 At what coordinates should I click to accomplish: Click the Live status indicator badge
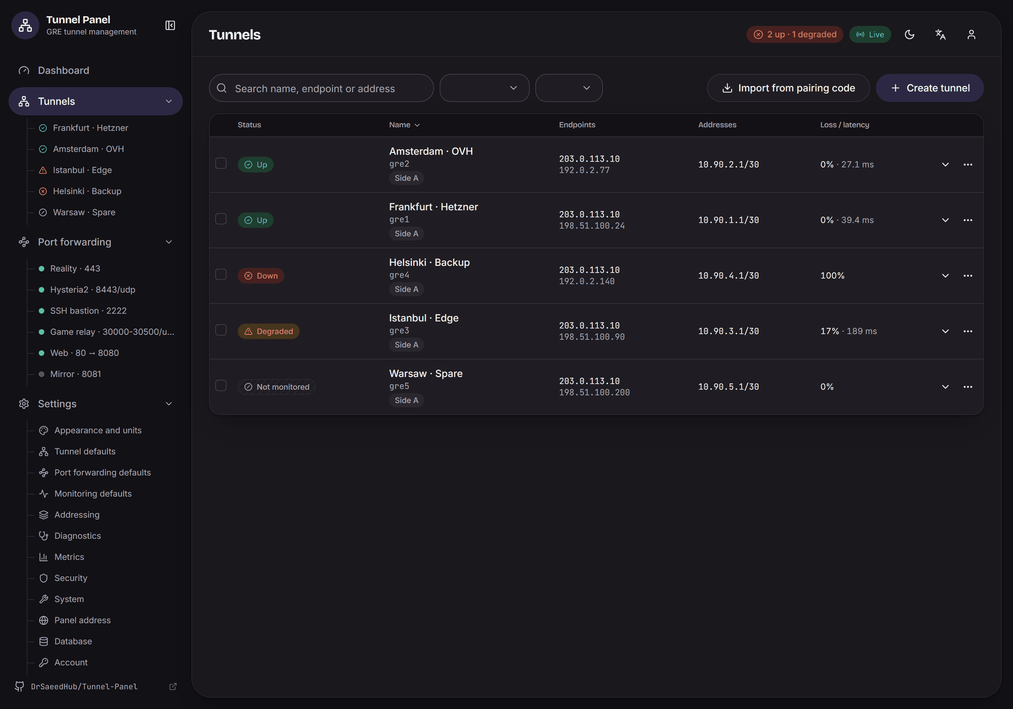(870, 34)
